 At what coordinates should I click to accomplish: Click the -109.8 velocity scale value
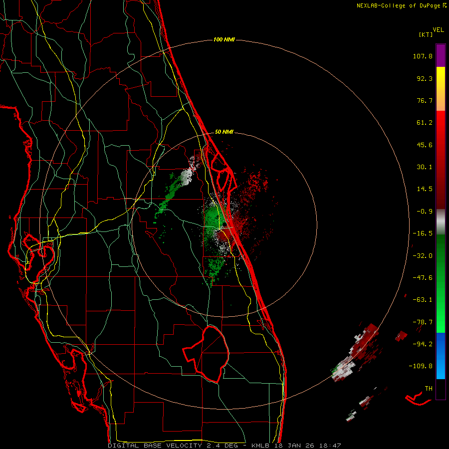421,366
